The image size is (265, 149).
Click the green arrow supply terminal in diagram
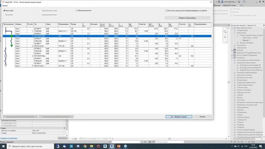(x=12, y=46)
